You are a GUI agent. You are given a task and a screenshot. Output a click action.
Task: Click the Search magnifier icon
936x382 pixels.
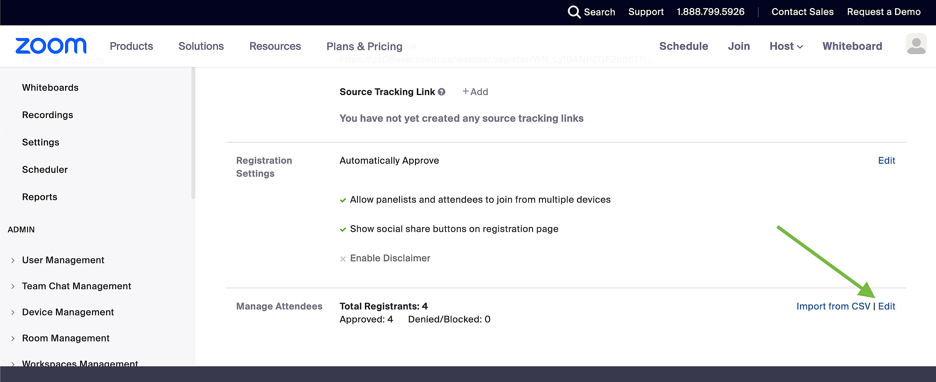pyautogui.click(x=574, y=12)
